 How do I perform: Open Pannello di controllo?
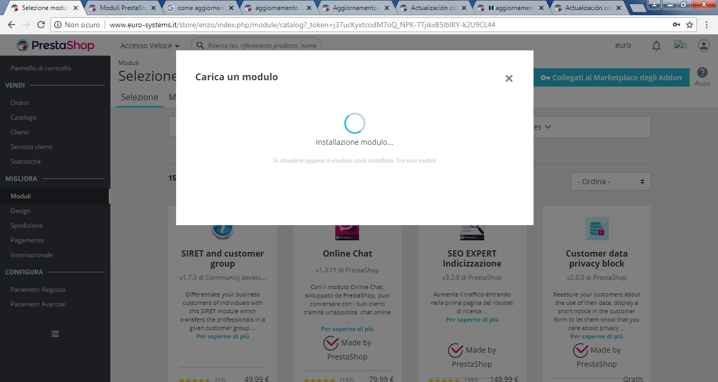pos(41,68)
